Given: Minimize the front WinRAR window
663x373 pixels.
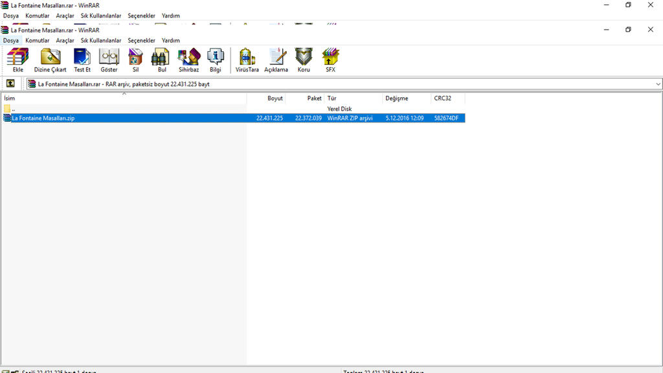Looking at the screenshot, I should [x=606, y=30].
